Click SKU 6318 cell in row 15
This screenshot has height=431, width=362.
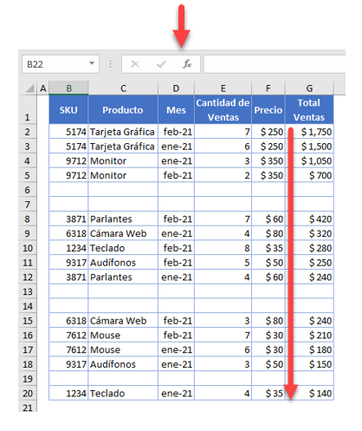coord(68,321)
